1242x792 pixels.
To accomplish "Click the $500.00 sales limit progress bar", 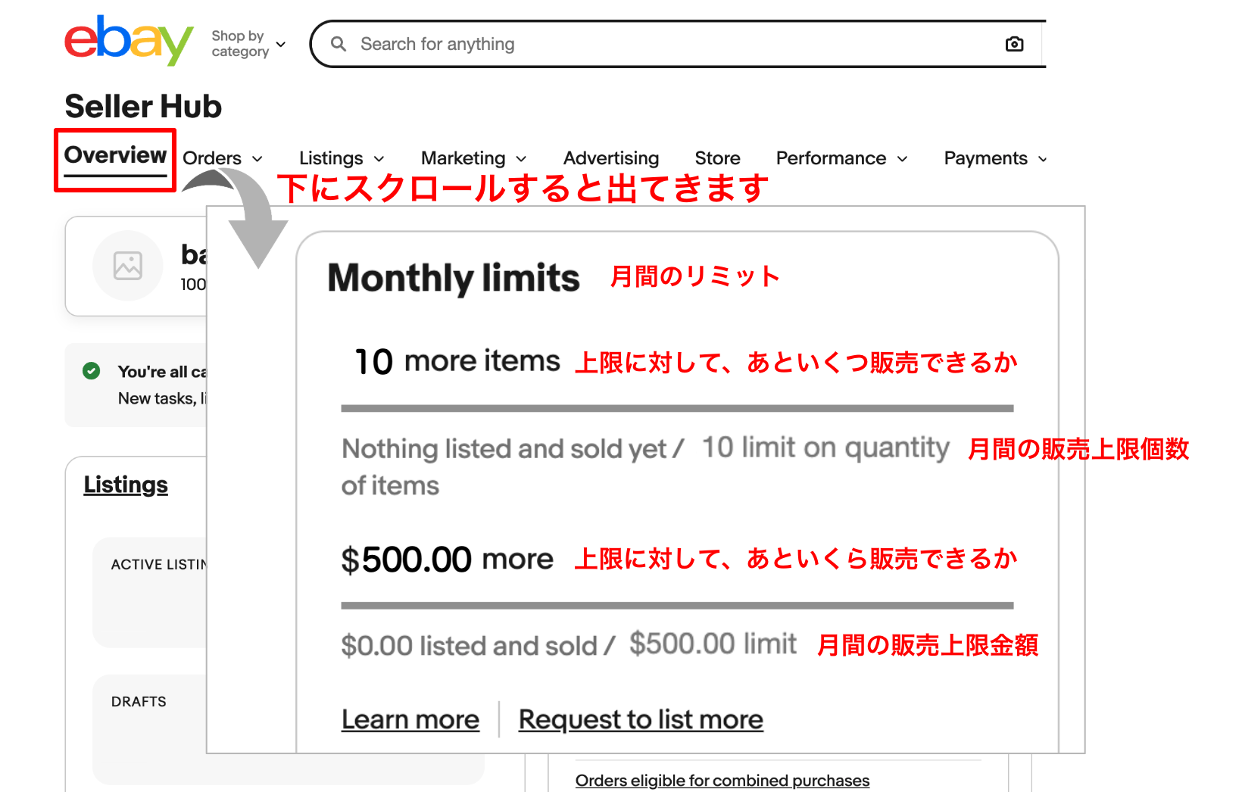I will [x=677, y=606].
